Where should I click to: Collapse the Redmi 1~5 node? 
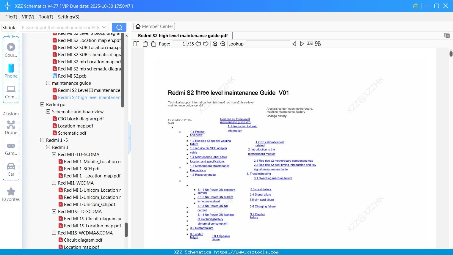point(42,140)
